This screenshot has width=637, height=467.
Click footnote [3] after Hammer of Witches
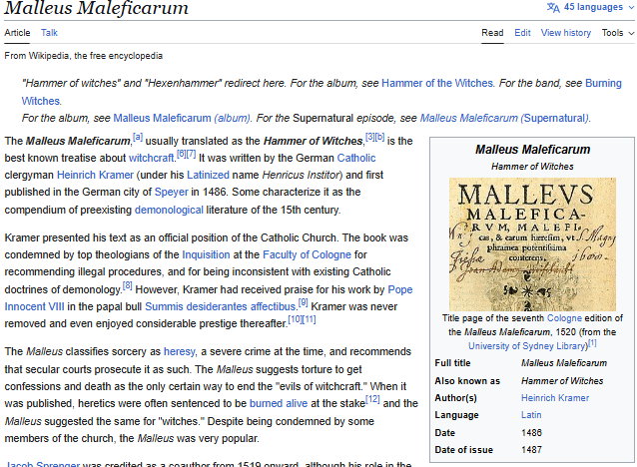369,138
